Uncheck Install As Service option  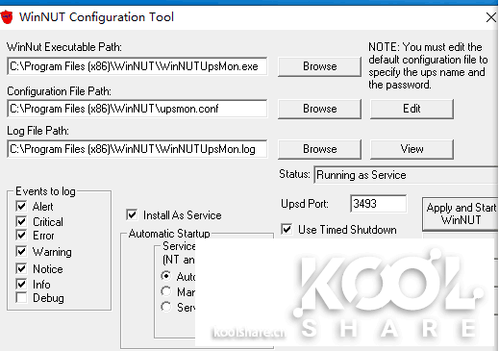[x=132, y=214]
